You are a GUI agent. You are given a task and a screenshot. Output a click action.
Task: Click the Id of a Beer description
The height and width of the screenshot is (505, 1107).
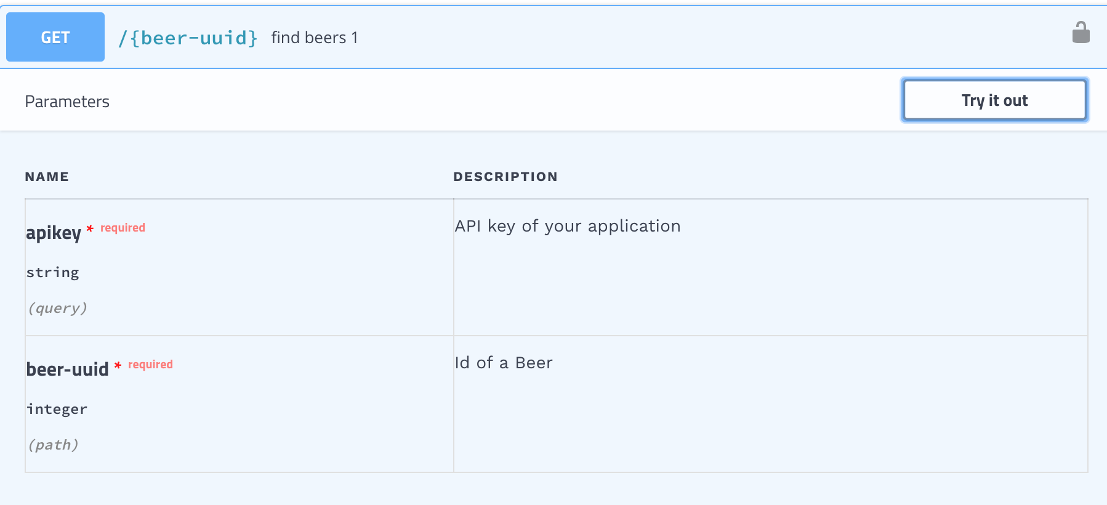click(x=504, y=363)
